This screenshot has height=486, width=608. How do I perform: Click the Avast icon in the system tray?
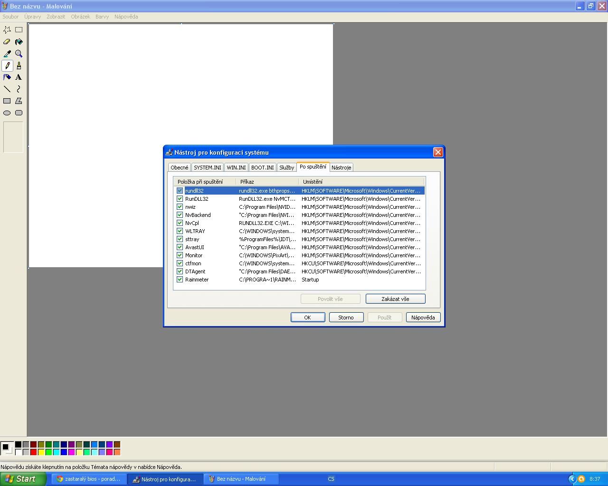click(x=581, y=479)
